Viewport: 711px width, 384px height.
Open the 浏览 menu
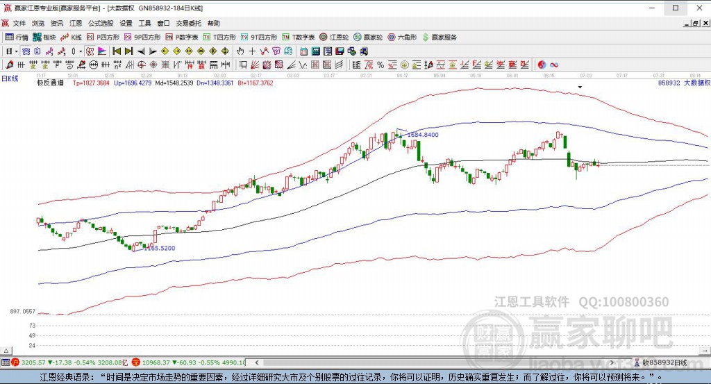click(x=38, y=23)
